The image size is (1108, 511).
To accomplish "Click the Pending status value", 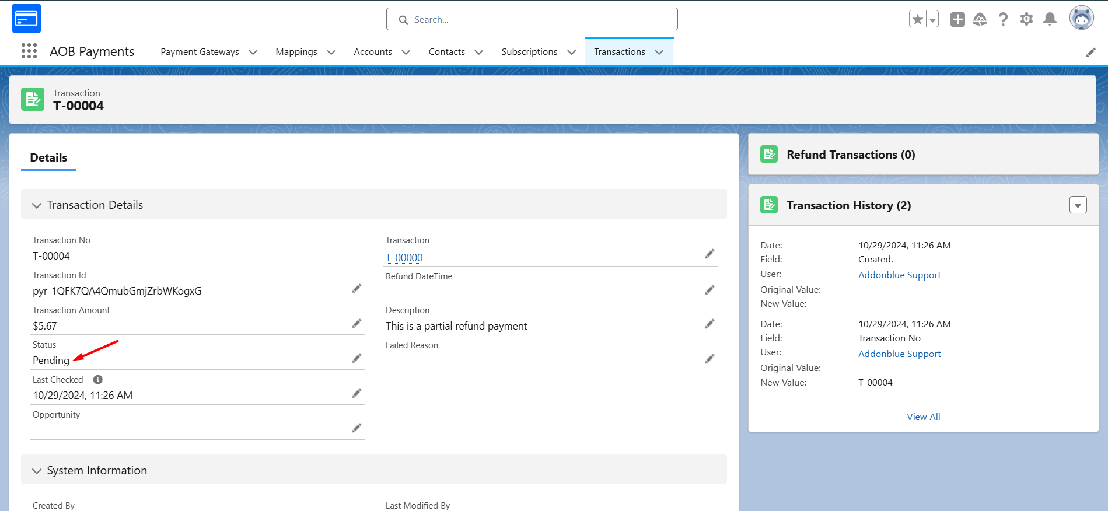I will [x=51, y=360].
